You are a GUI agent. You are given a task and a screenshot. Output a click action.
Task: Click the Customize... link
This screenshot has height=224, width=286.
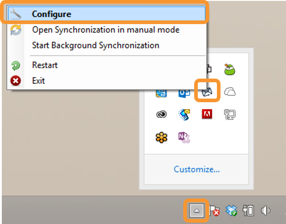197,169
